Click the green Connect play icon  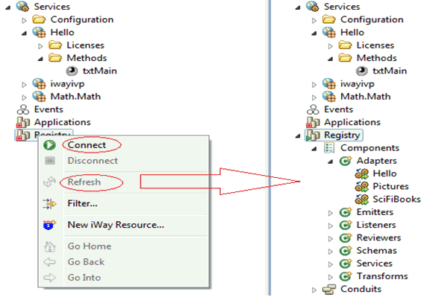tap(50, 145)
